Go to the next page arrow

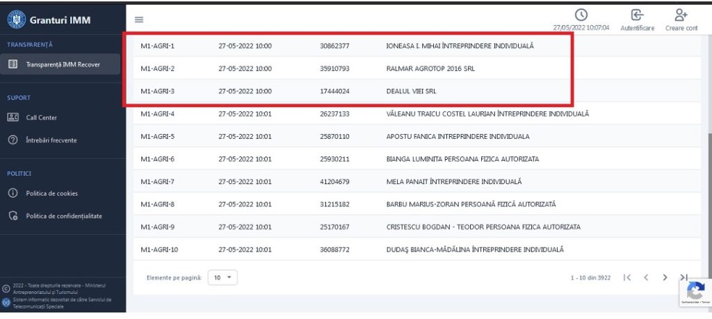coord(665,277)
